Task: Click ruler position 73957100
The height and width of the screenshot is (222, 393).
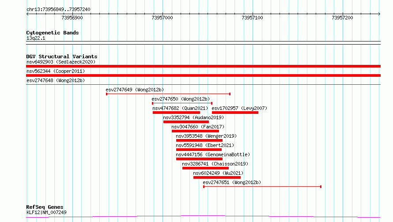Action: coord(252,18)
